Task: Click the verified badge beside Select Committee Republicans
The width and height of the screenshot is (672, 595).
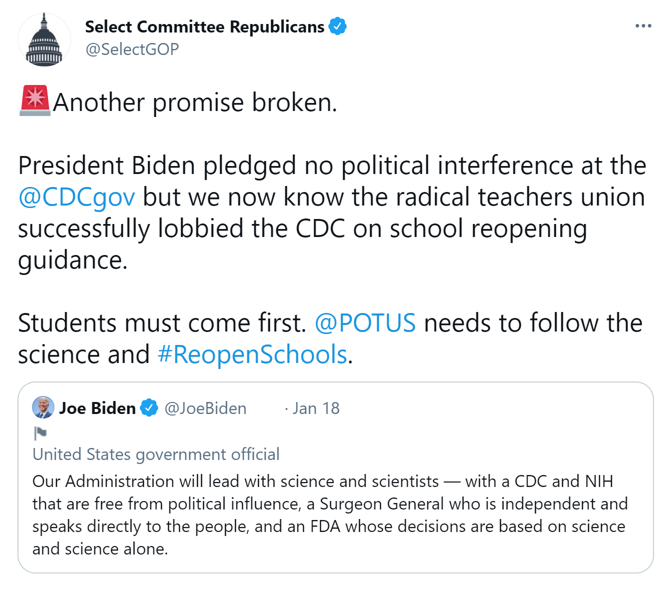Action: pyautogui.click(x=337, y=26)
